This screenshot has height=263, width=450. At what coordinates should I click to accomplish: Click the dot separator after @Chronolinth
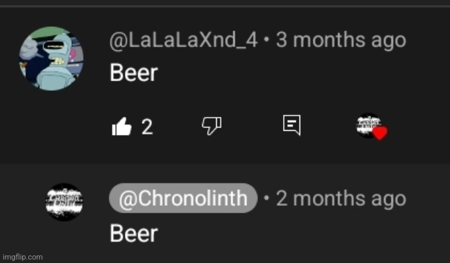[266, 198]
